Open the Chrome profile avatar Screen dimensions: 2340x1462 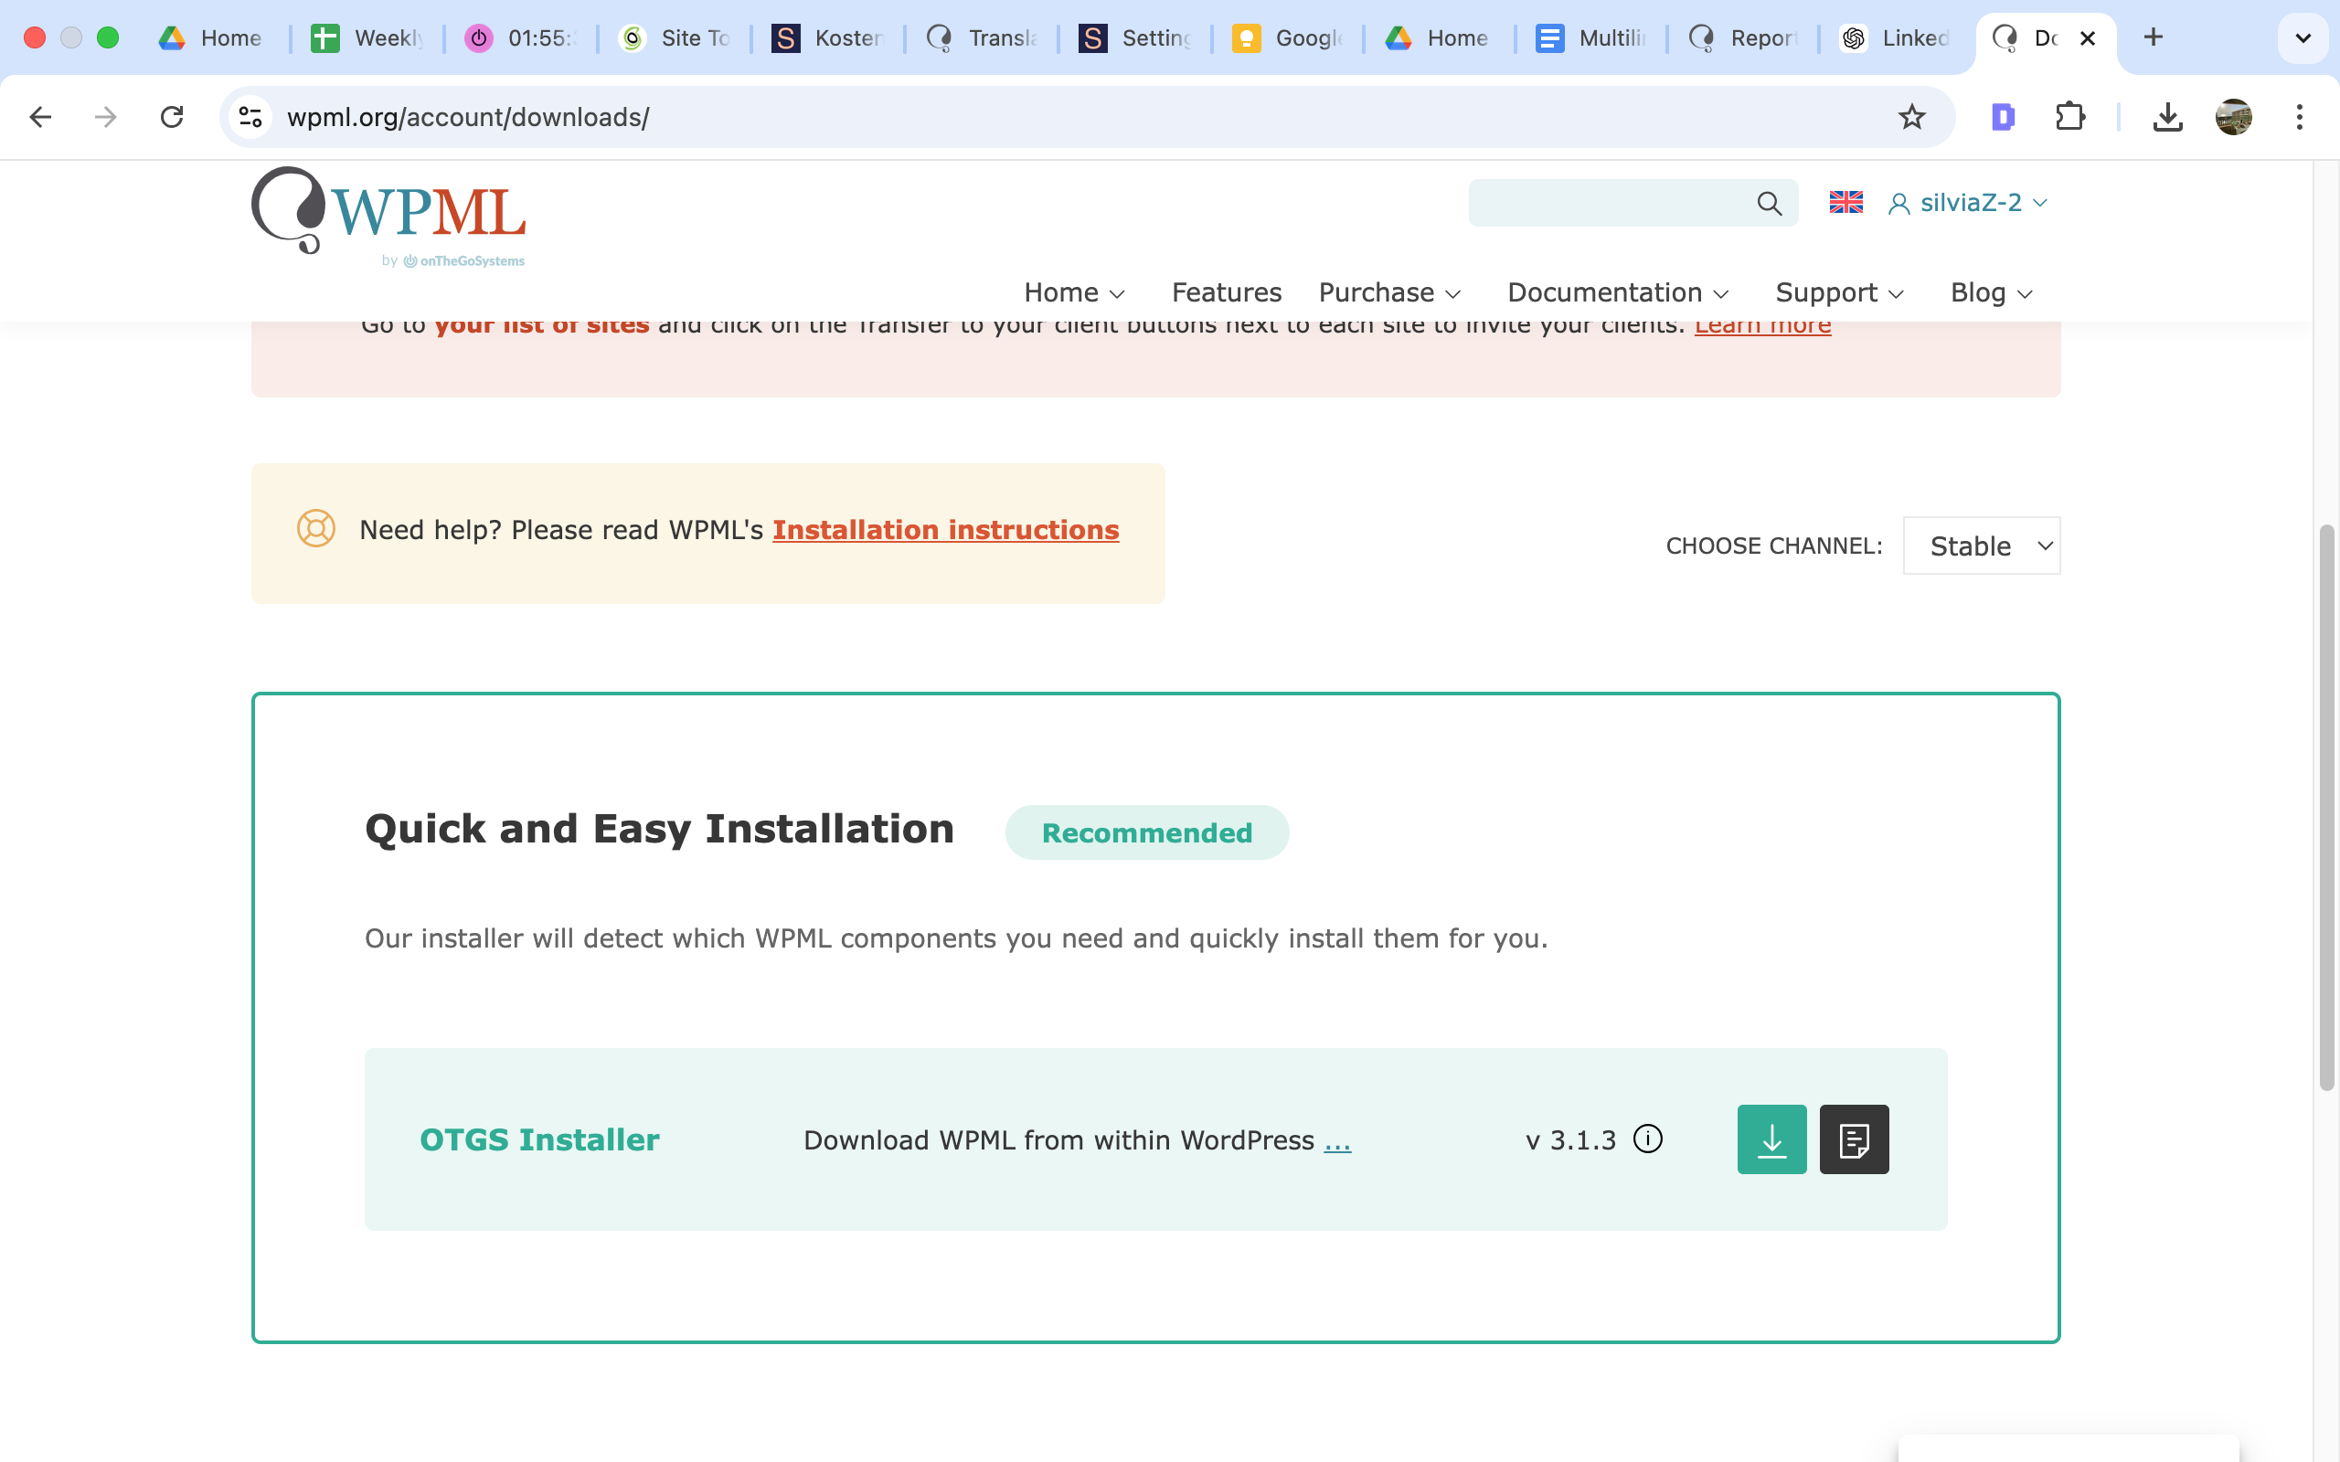point(2234,117)
